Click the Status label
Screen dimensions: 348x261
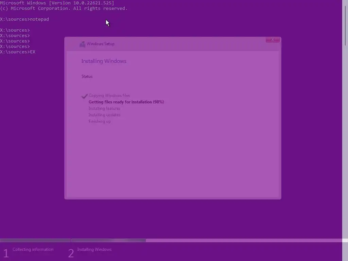point(87,76)
